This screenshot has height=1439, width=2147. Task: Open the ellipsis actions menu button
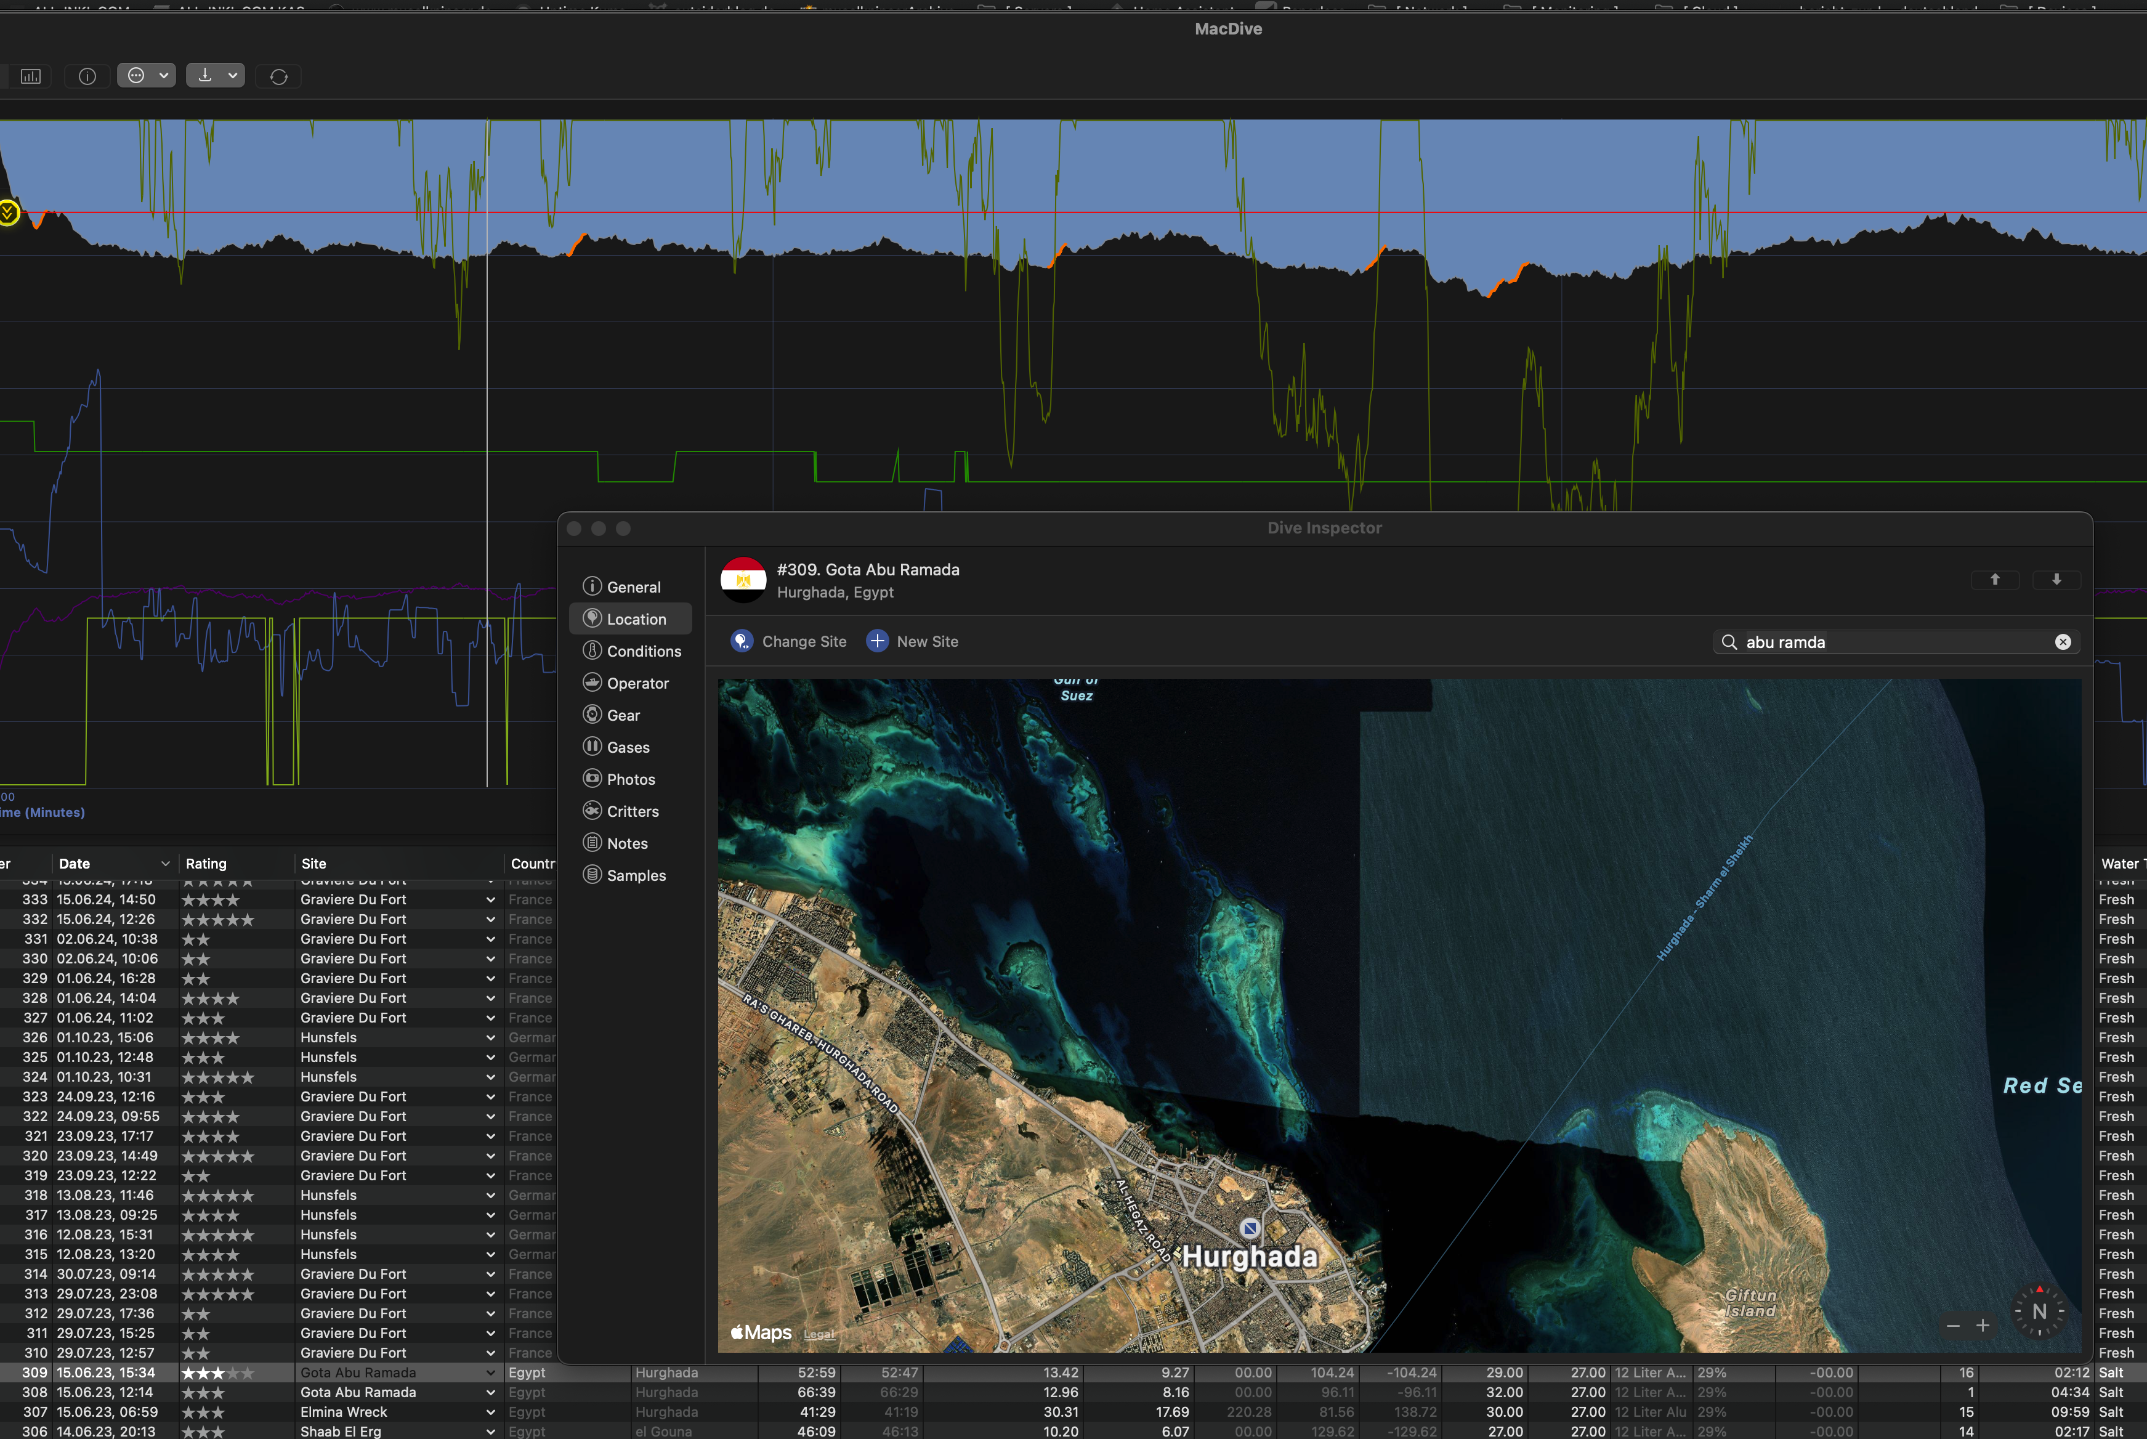pyautogui.click(x=146, y=75)
